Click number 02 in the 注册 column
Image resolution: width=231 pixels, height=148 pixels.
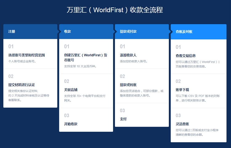point(11,76)
